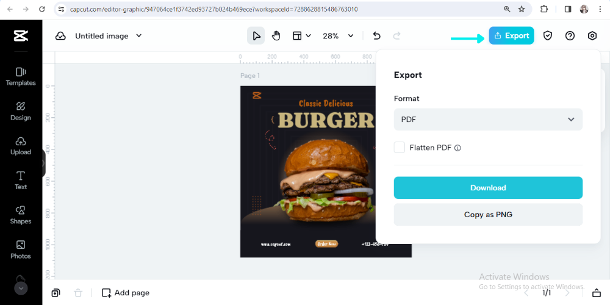Image resolution: width=610 pixels, height=305 pixels.
Task: Open the browser zoom magnifier icon
Action: pyautogui.click(x=507, y=9)
